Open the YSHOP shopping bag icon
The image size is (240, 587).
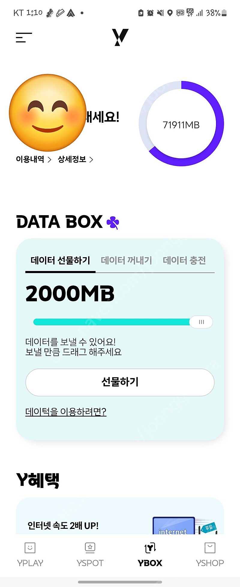(x=210, y=548)
